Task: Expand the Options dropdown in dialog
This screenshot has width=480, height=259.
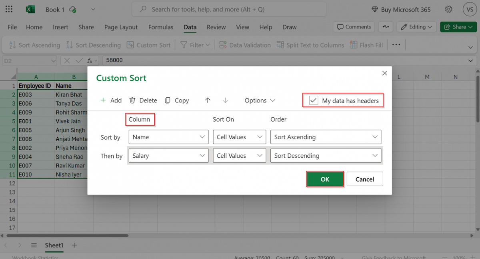Action: (x=260, y=100)
